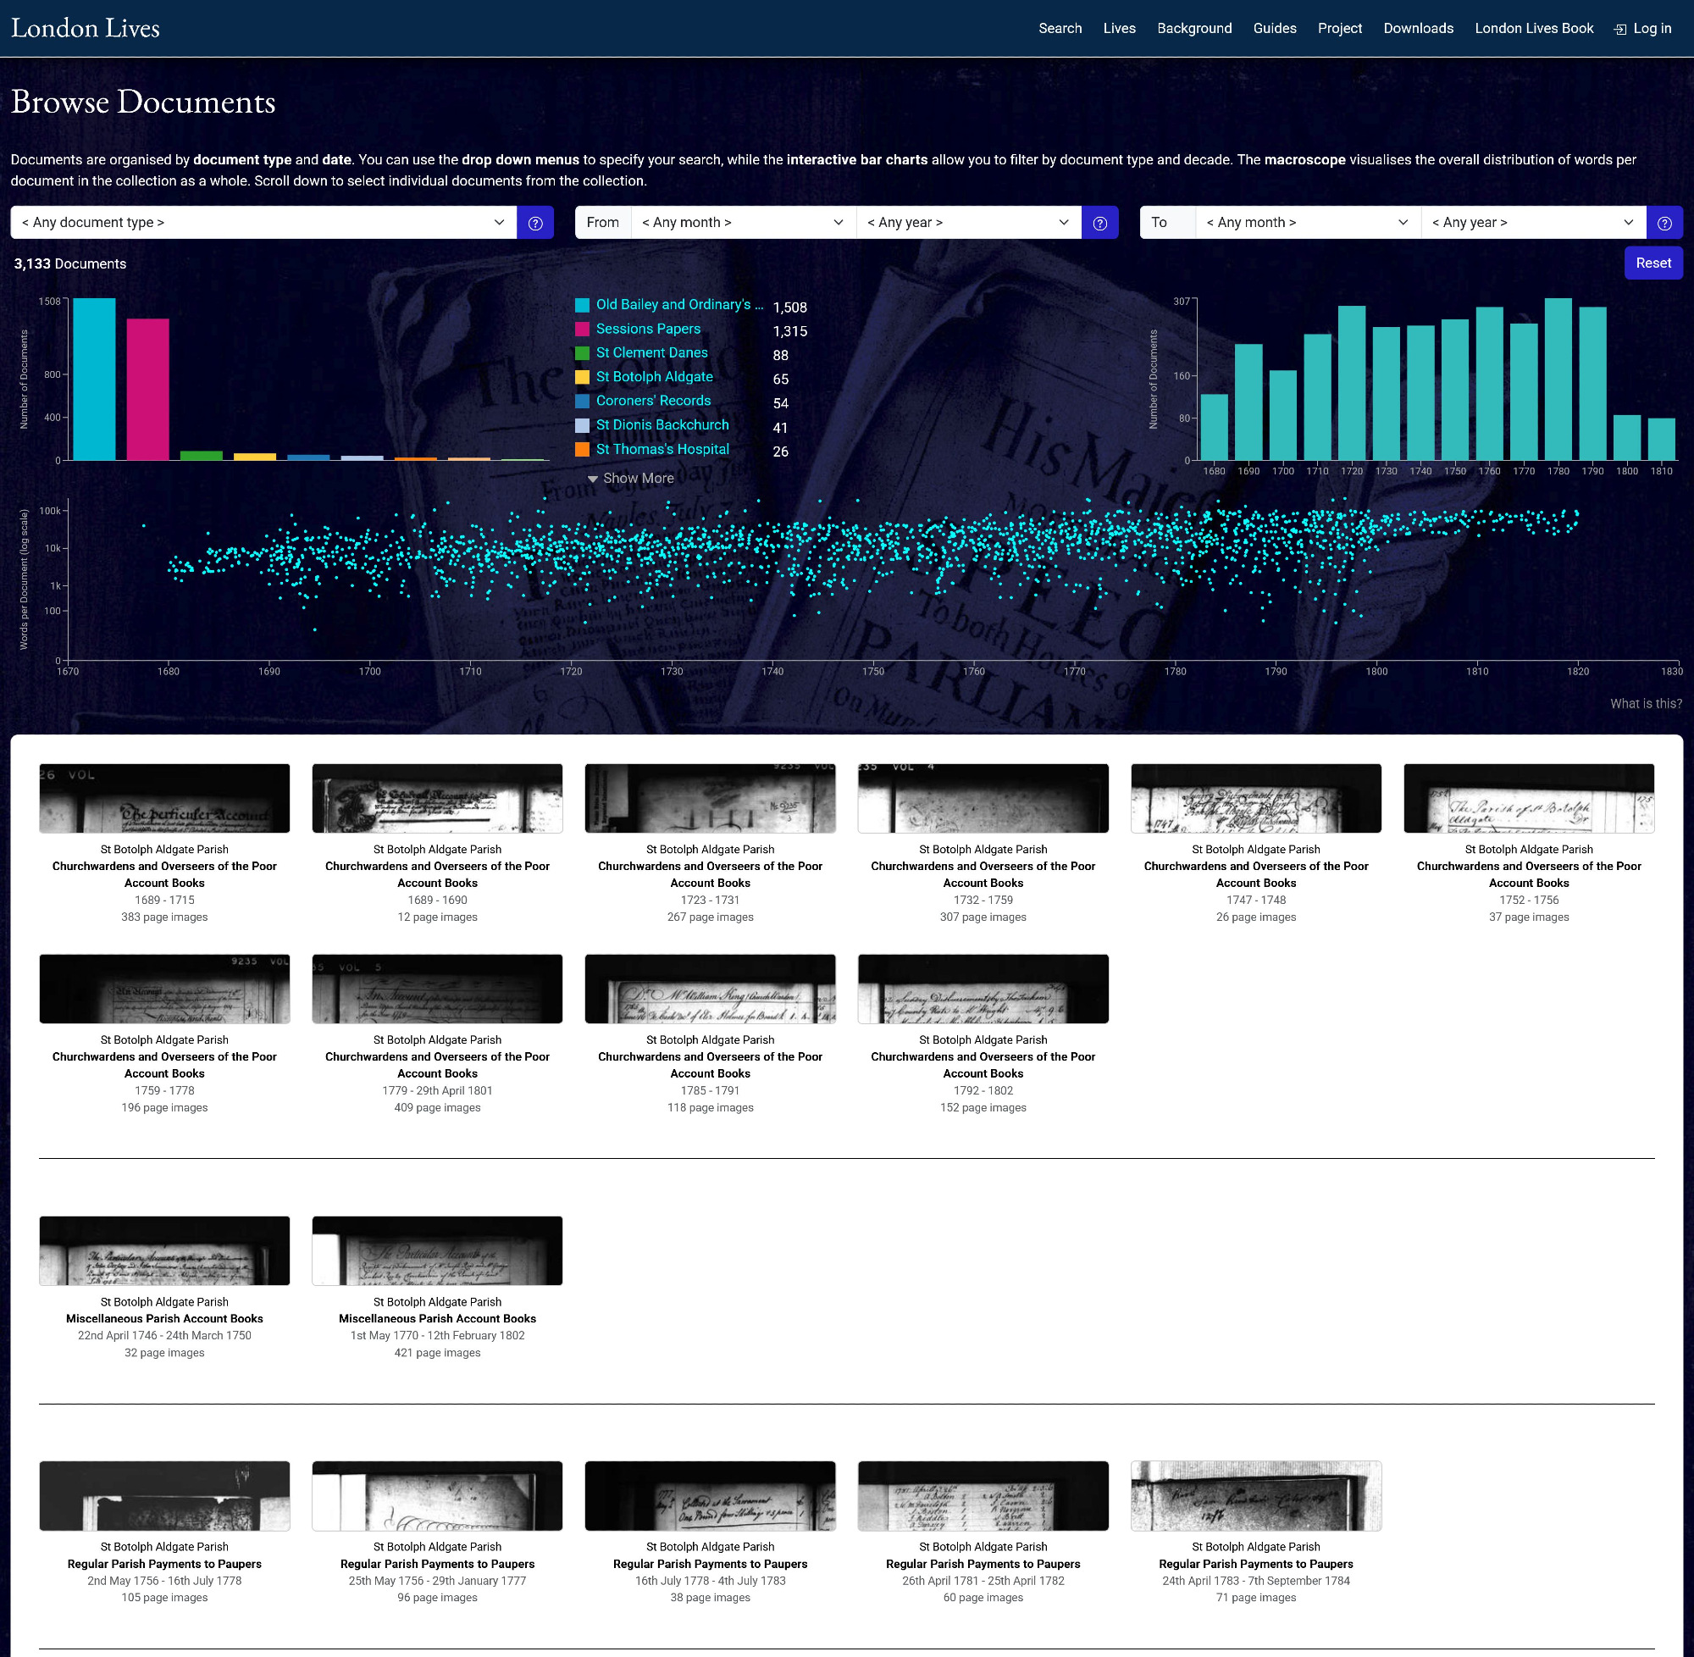Click help icon beside From date selectors

[x=1099, y=223]
